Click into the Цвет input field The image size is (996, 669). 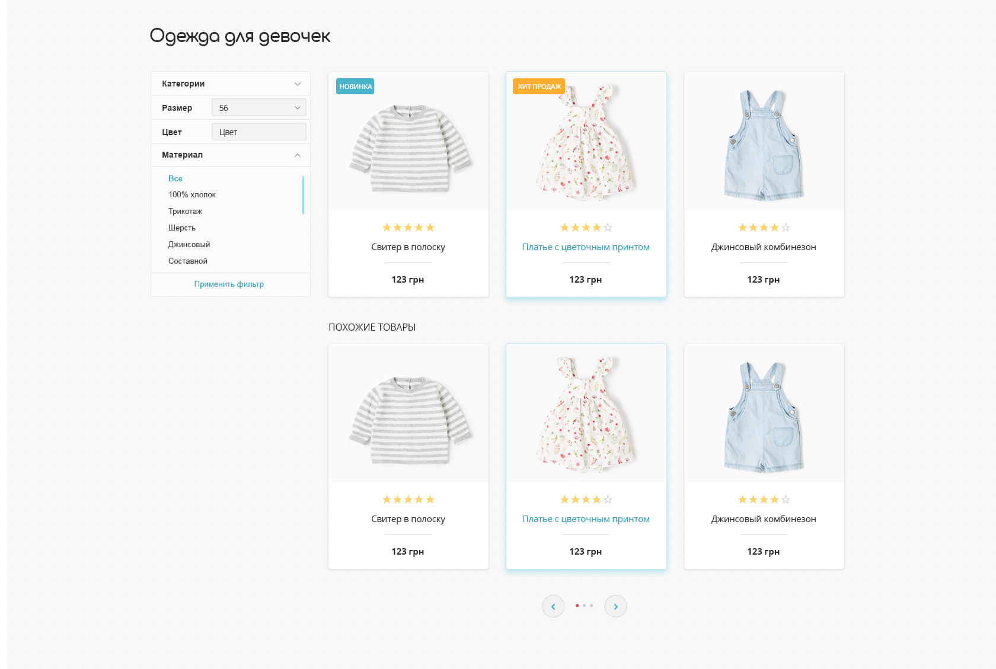(x=258, y=132)
